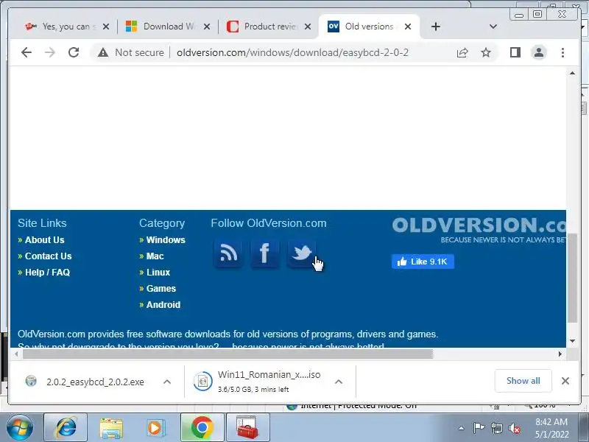This screenshot has width=589, height=442.
Task: Dismiss the downloads bar
Action: point(565,381)
